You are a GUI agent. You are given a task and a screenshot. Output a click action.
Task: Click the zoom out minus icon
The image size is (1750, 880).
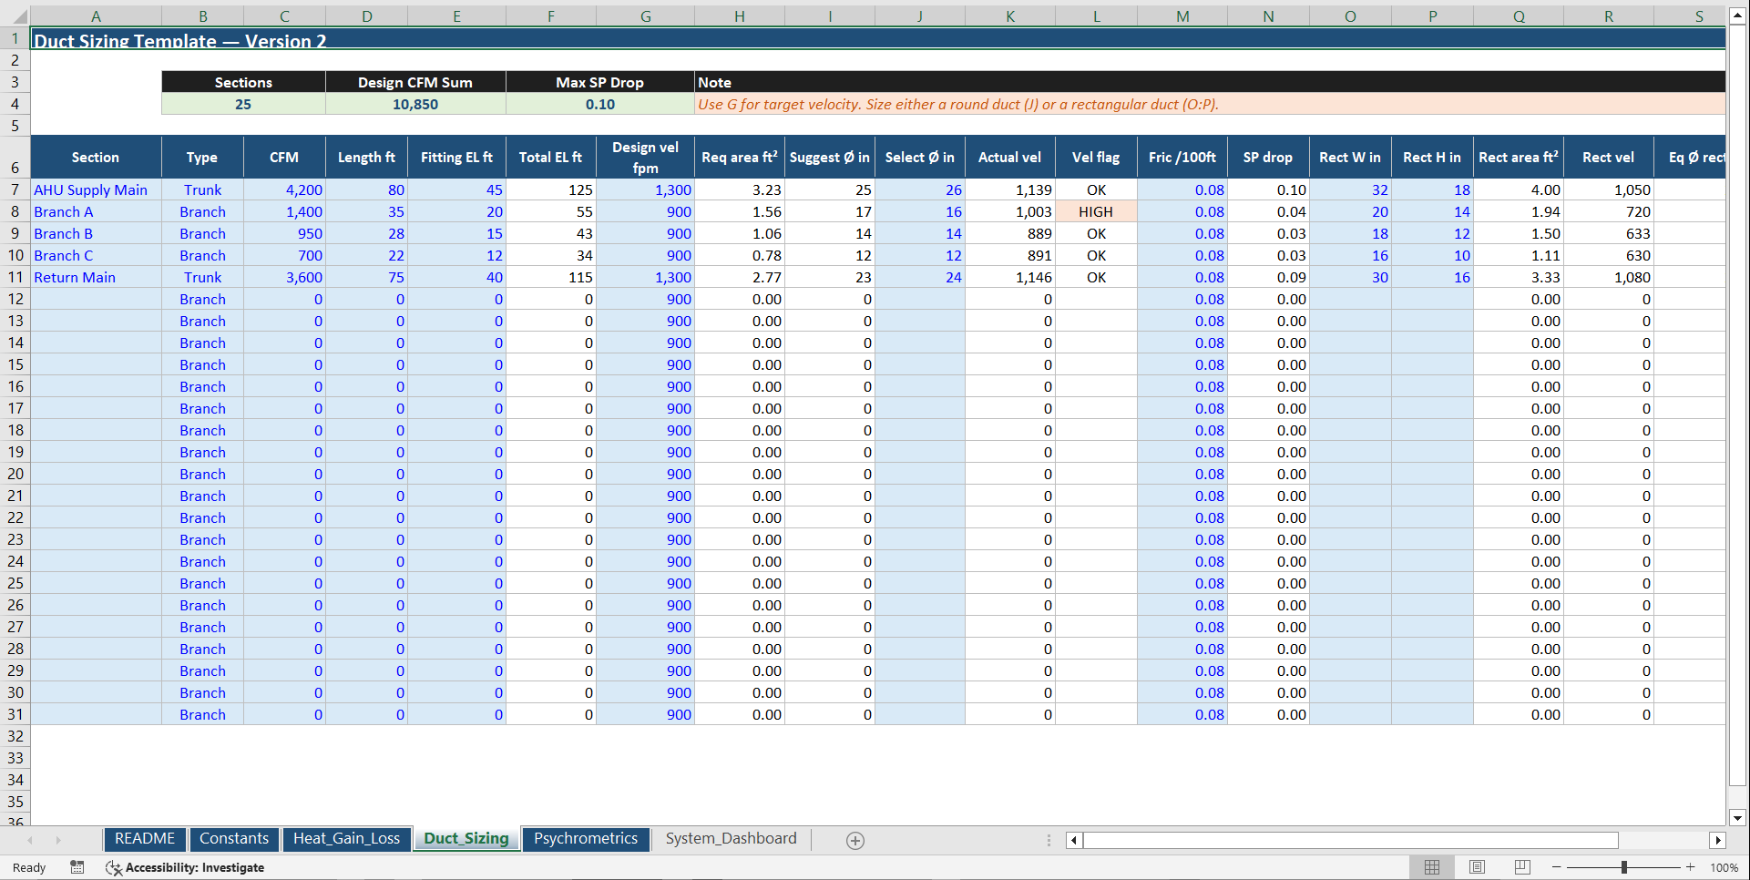point(1557,867)
